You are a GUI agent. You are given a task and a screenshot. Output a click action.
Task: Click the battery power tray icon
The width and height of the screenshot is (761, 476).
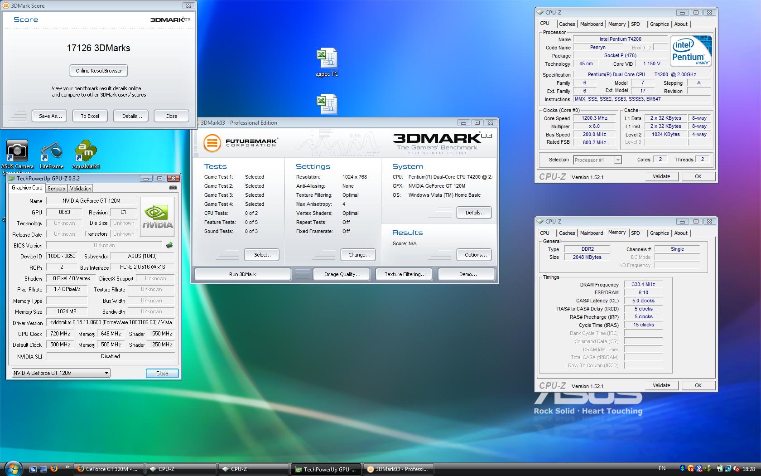coord(720,468)
